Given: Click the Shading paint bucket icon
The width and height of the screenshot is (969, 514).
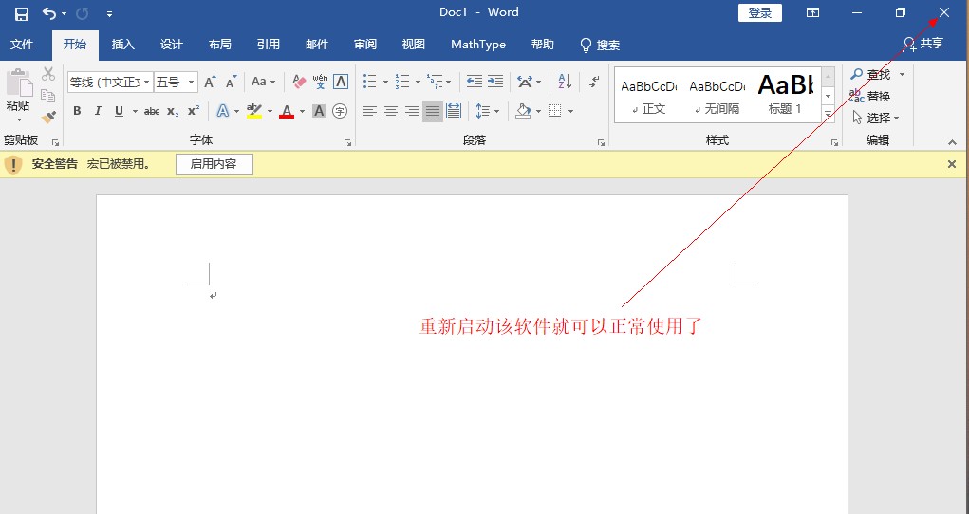Looking at the screenshot, I should click(x=523, y=111).
